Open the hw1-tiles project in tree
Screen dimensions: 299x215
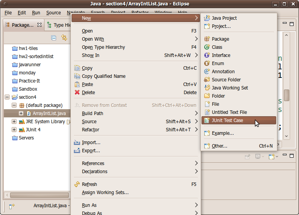pyautogui.click(x=28, y=48)
